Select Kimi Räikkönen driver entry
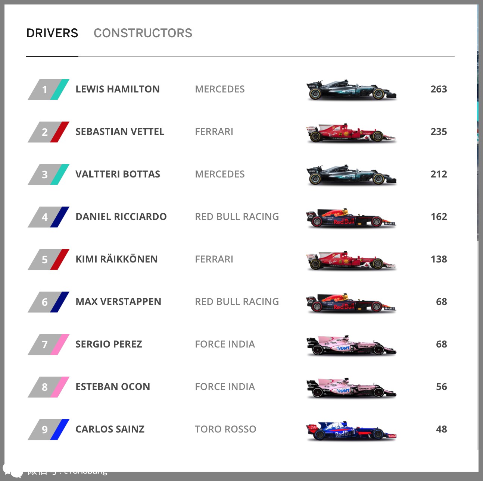 116,259
